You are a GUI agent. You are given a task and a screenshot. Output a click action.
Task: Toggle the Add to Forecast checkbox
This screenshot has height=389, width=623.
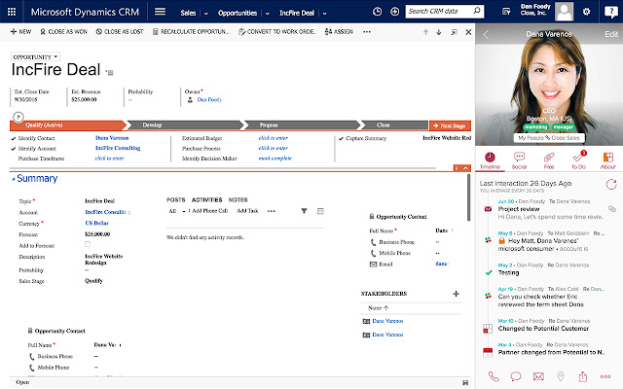pos(89,244)
